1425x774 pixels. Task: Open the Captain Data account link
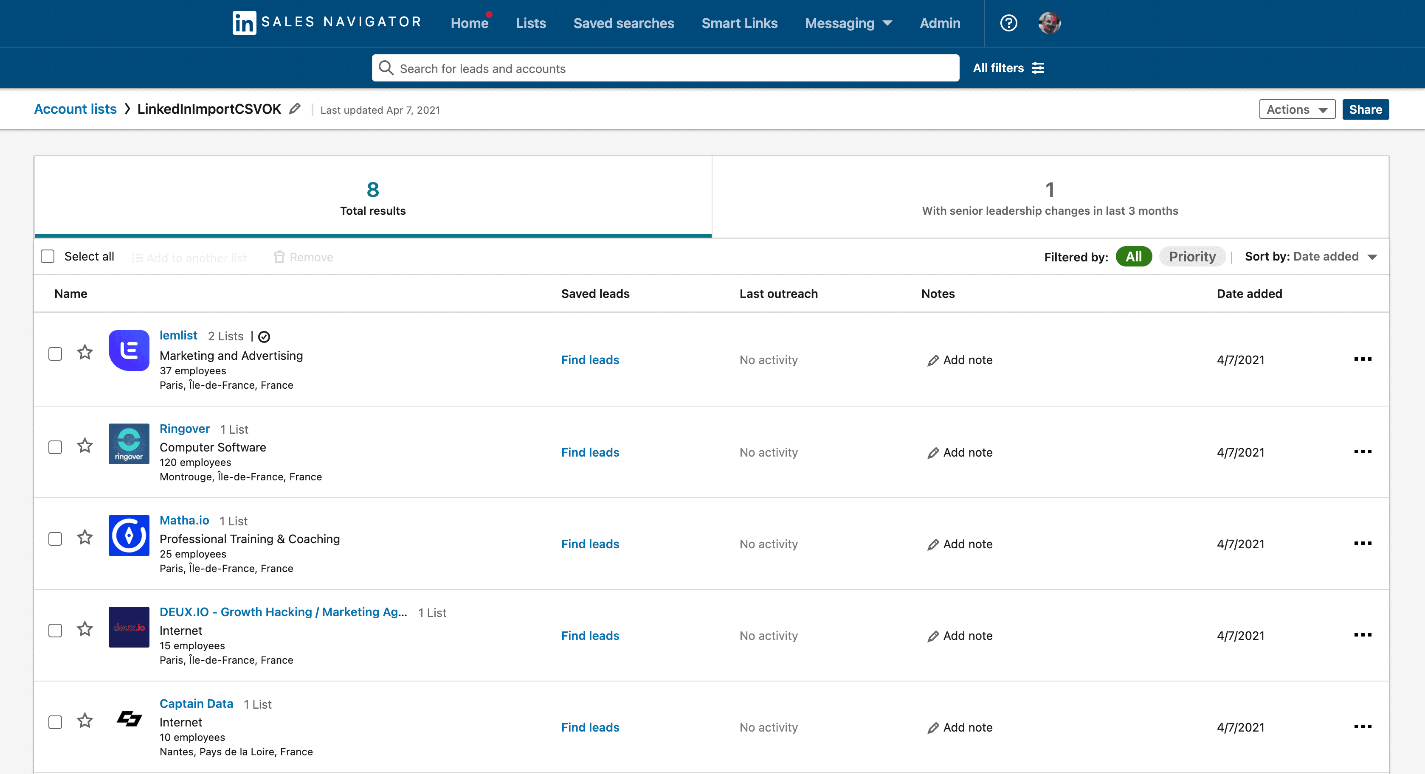[x=196, y=704]
